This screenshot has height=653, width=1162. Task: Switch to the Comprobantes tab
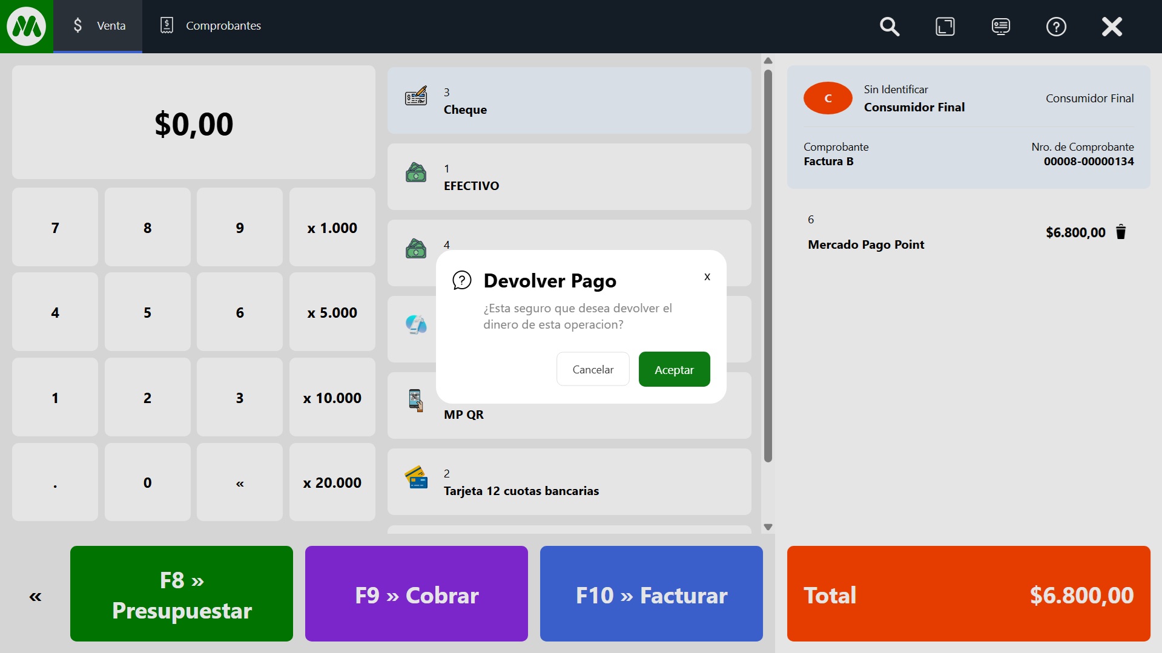(x=210, y=26)
